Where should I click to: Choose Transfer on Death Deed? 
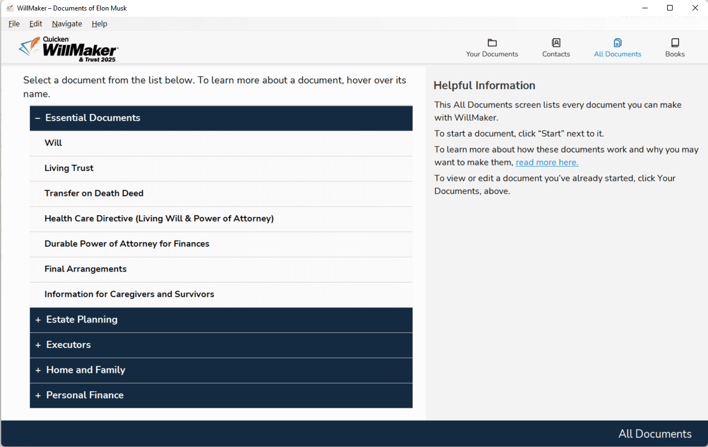pyautogui.click(x=94, y=193)
